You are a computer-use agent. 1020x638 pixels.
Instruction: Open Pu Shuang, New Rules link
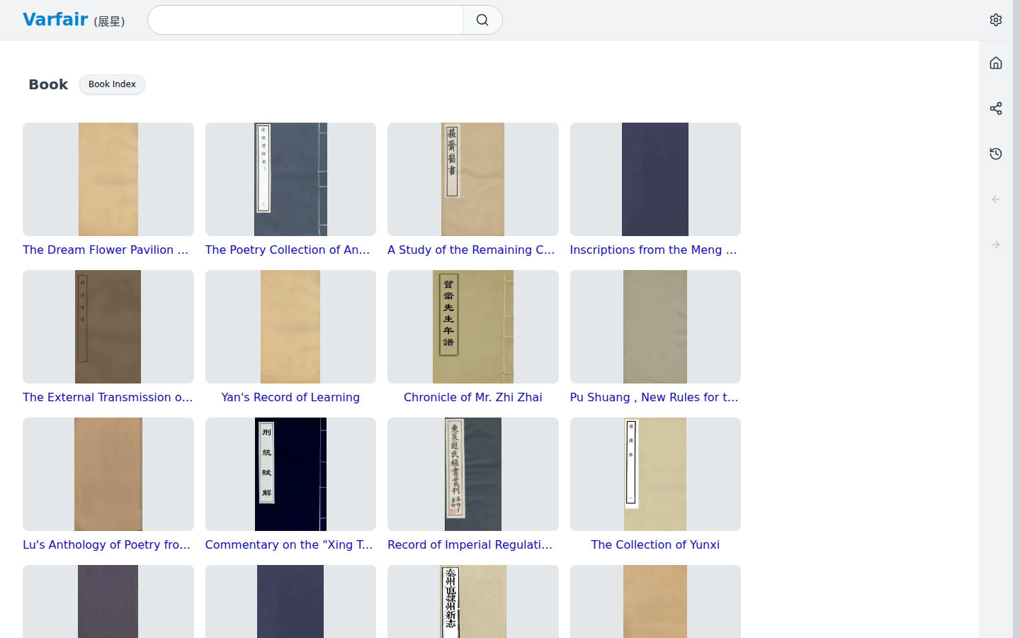pos(654,397)
